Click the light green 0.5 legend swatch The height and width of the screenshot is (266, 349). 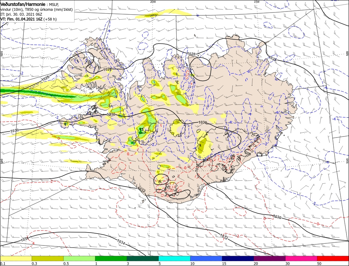pos(79,258)
